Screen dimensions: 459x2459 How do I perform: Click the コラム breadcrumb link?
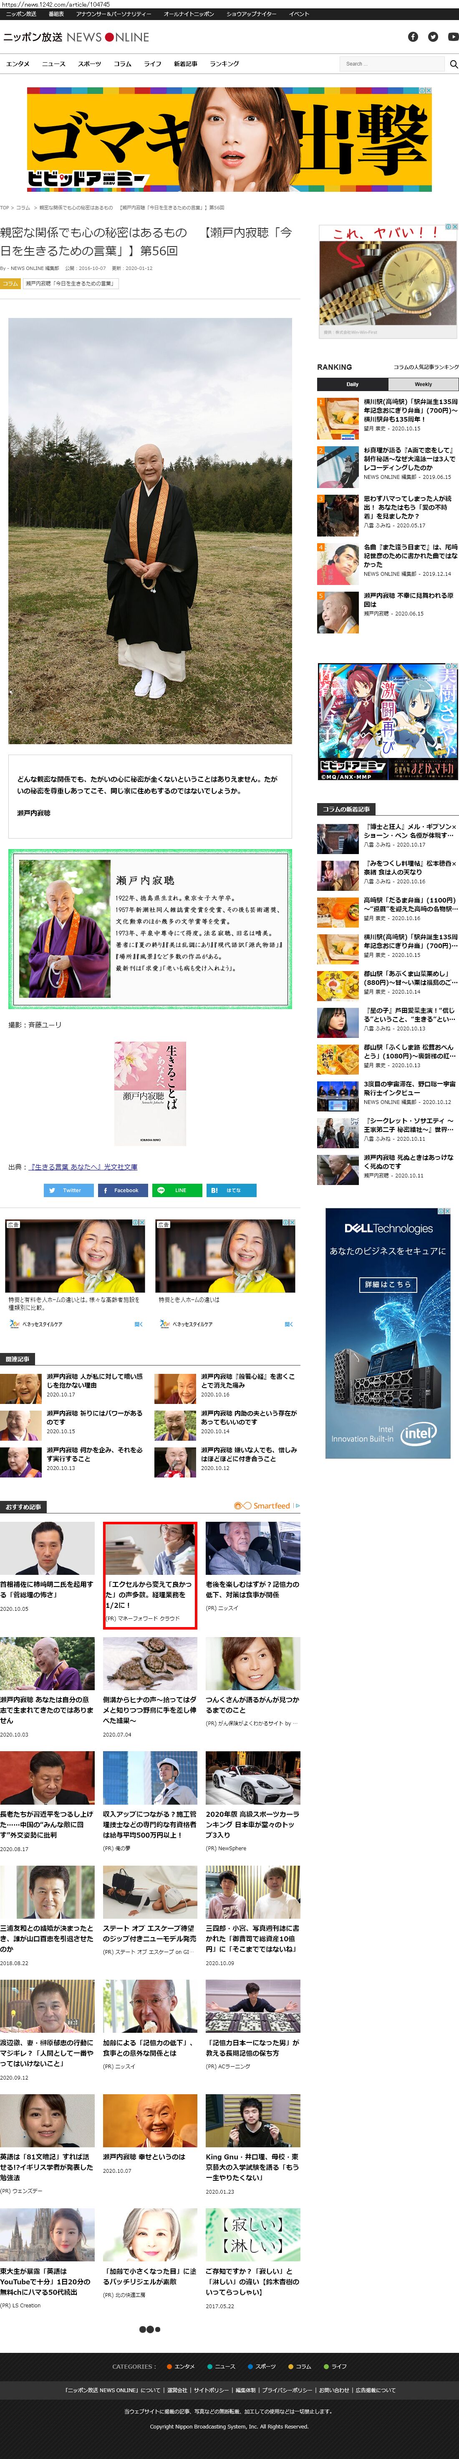point(23,207)
